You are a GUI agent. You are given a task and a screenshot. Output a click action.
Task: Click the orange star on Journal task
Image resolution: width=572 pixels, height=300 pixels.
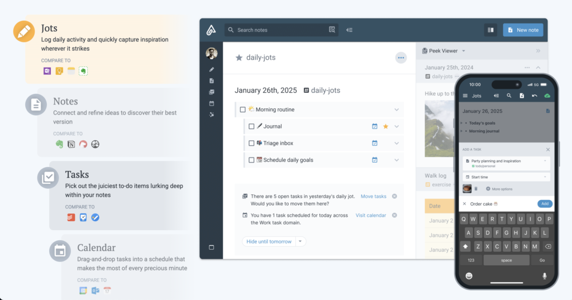(x=385, y=126)
